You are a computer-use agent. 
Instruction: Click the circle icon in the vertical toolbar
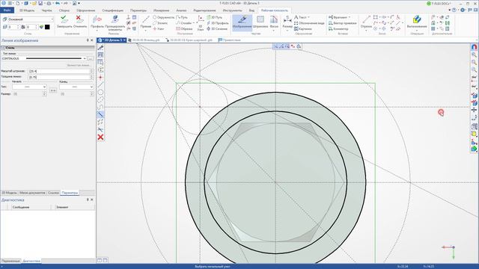point(100,93)
